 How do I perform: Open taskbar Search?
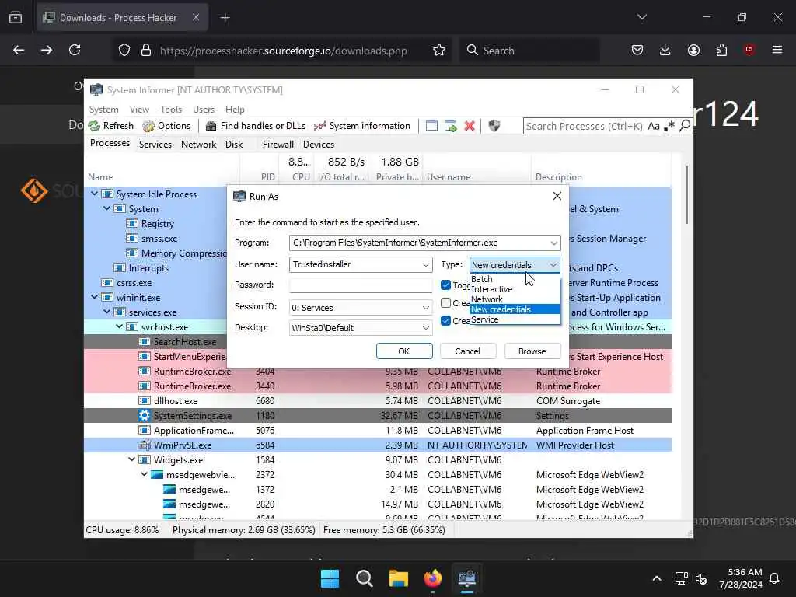click(364, 578)
